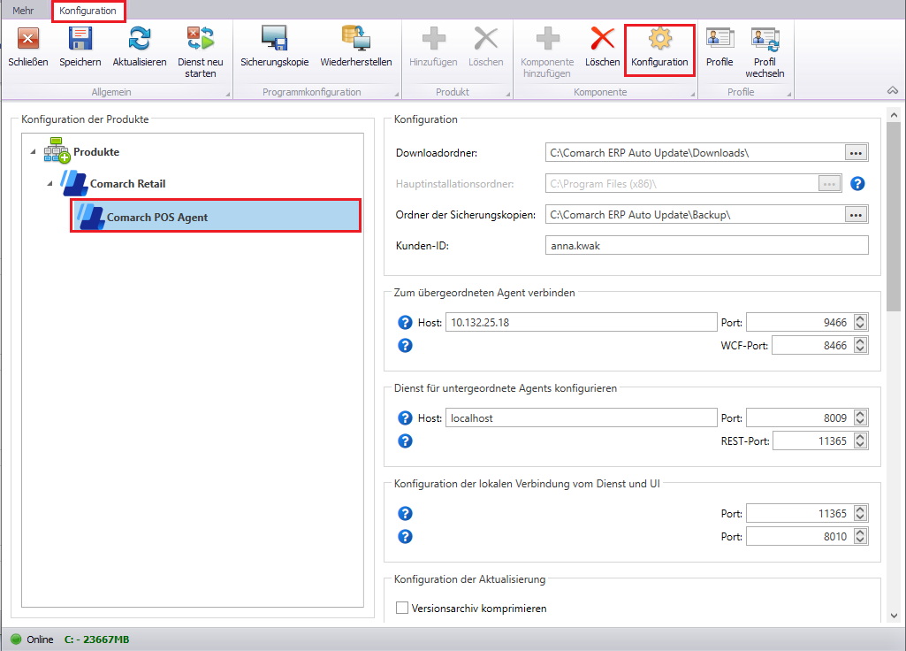Select Comarch POS Agent tree item

(216, 217)
